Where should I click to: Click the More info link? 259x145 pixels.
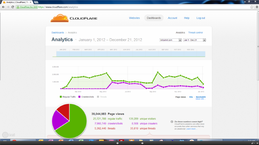click(200, 99)
